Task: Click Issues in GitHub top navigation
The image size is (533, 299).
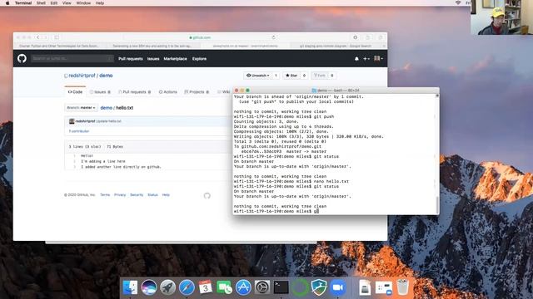Action: pyautogui.click(x=153, y=59)
